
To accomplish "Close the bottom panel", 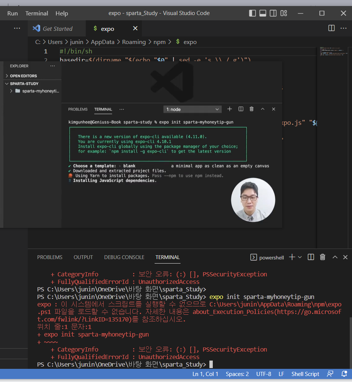I will [345, 257].
